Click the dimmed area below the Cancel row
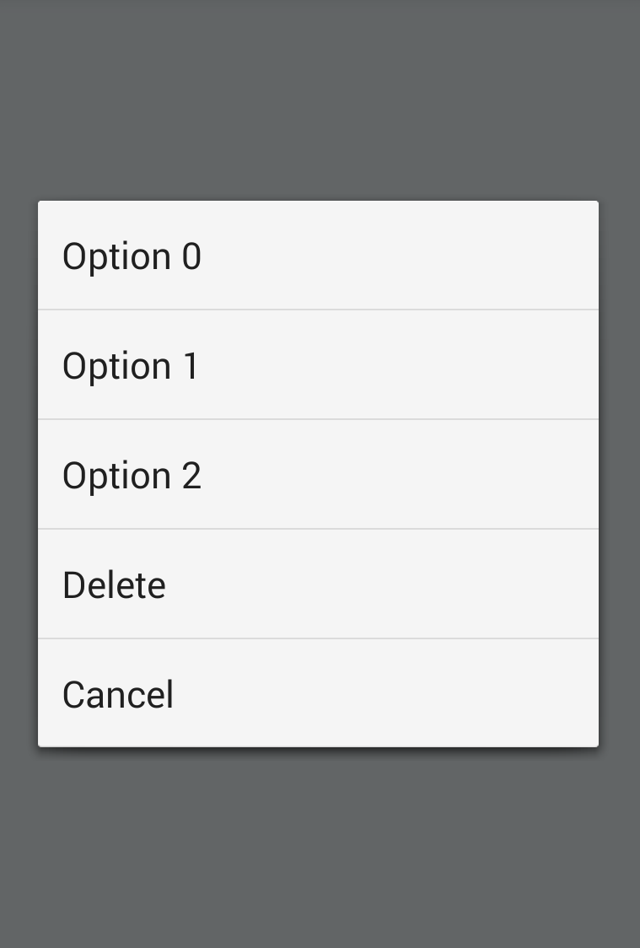This screenshot has width=640, height=948. click(320, 848)
